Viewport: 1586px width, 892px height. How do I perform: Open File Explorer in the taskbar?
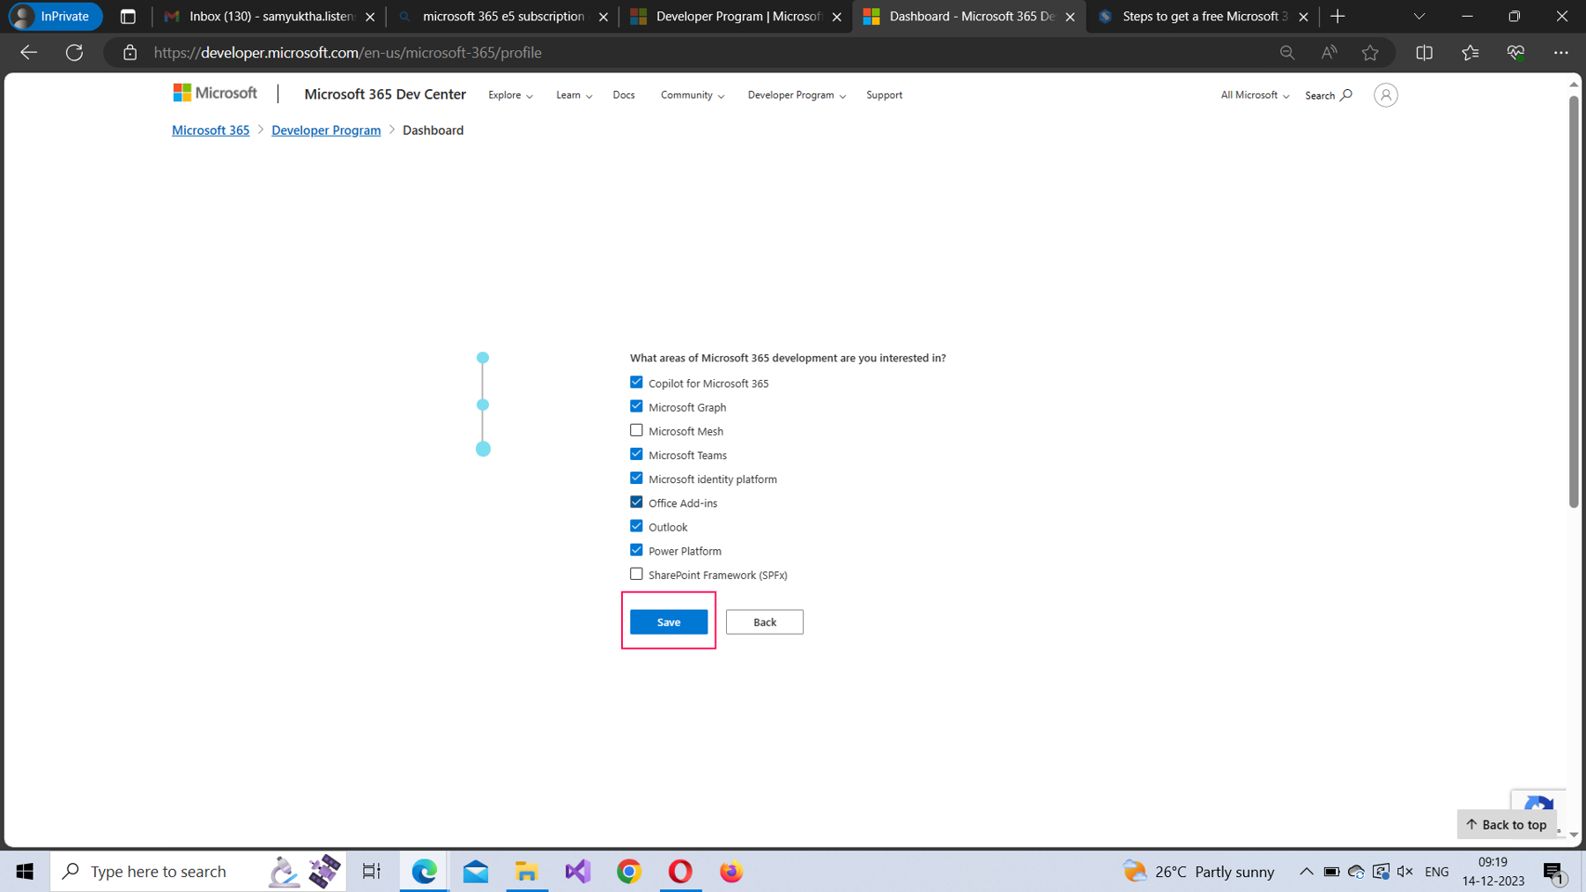pos(527,871)
